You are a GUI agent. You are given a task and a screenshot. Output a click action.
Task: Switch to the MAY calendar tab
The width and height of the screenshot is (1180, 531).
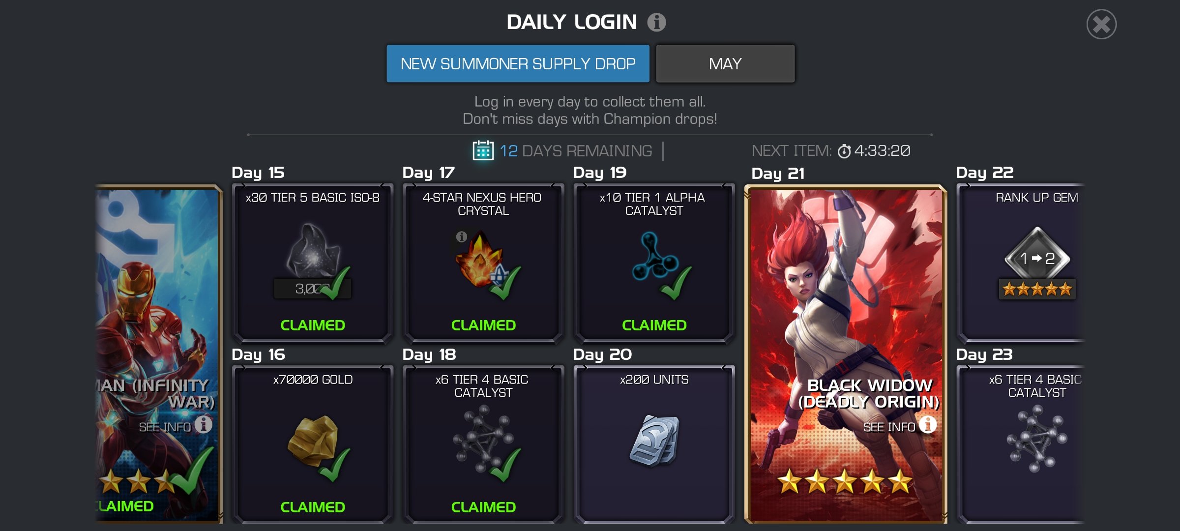coord(725,63)
